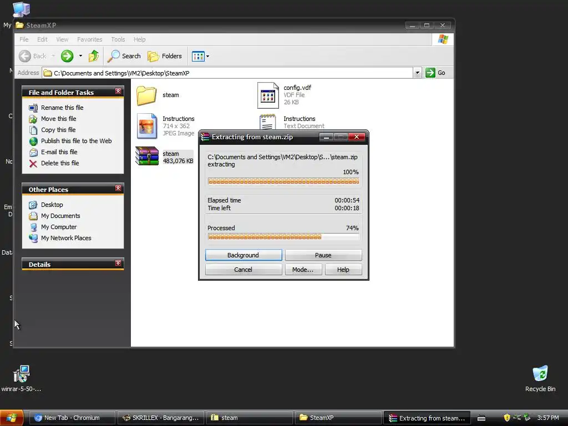Click the WinRAR icon in the dialog title bar
Viewport: 568px width, 426px height.
(205, 137)
